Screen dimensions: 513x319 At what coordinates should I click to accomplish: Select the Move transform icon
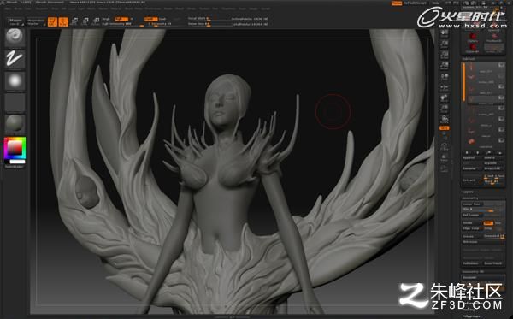pyautogui.click(x=74, y=21)
